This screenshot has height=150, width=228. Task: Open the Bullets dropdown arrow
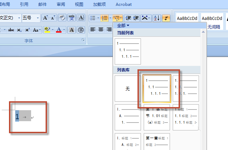point(98,18)
